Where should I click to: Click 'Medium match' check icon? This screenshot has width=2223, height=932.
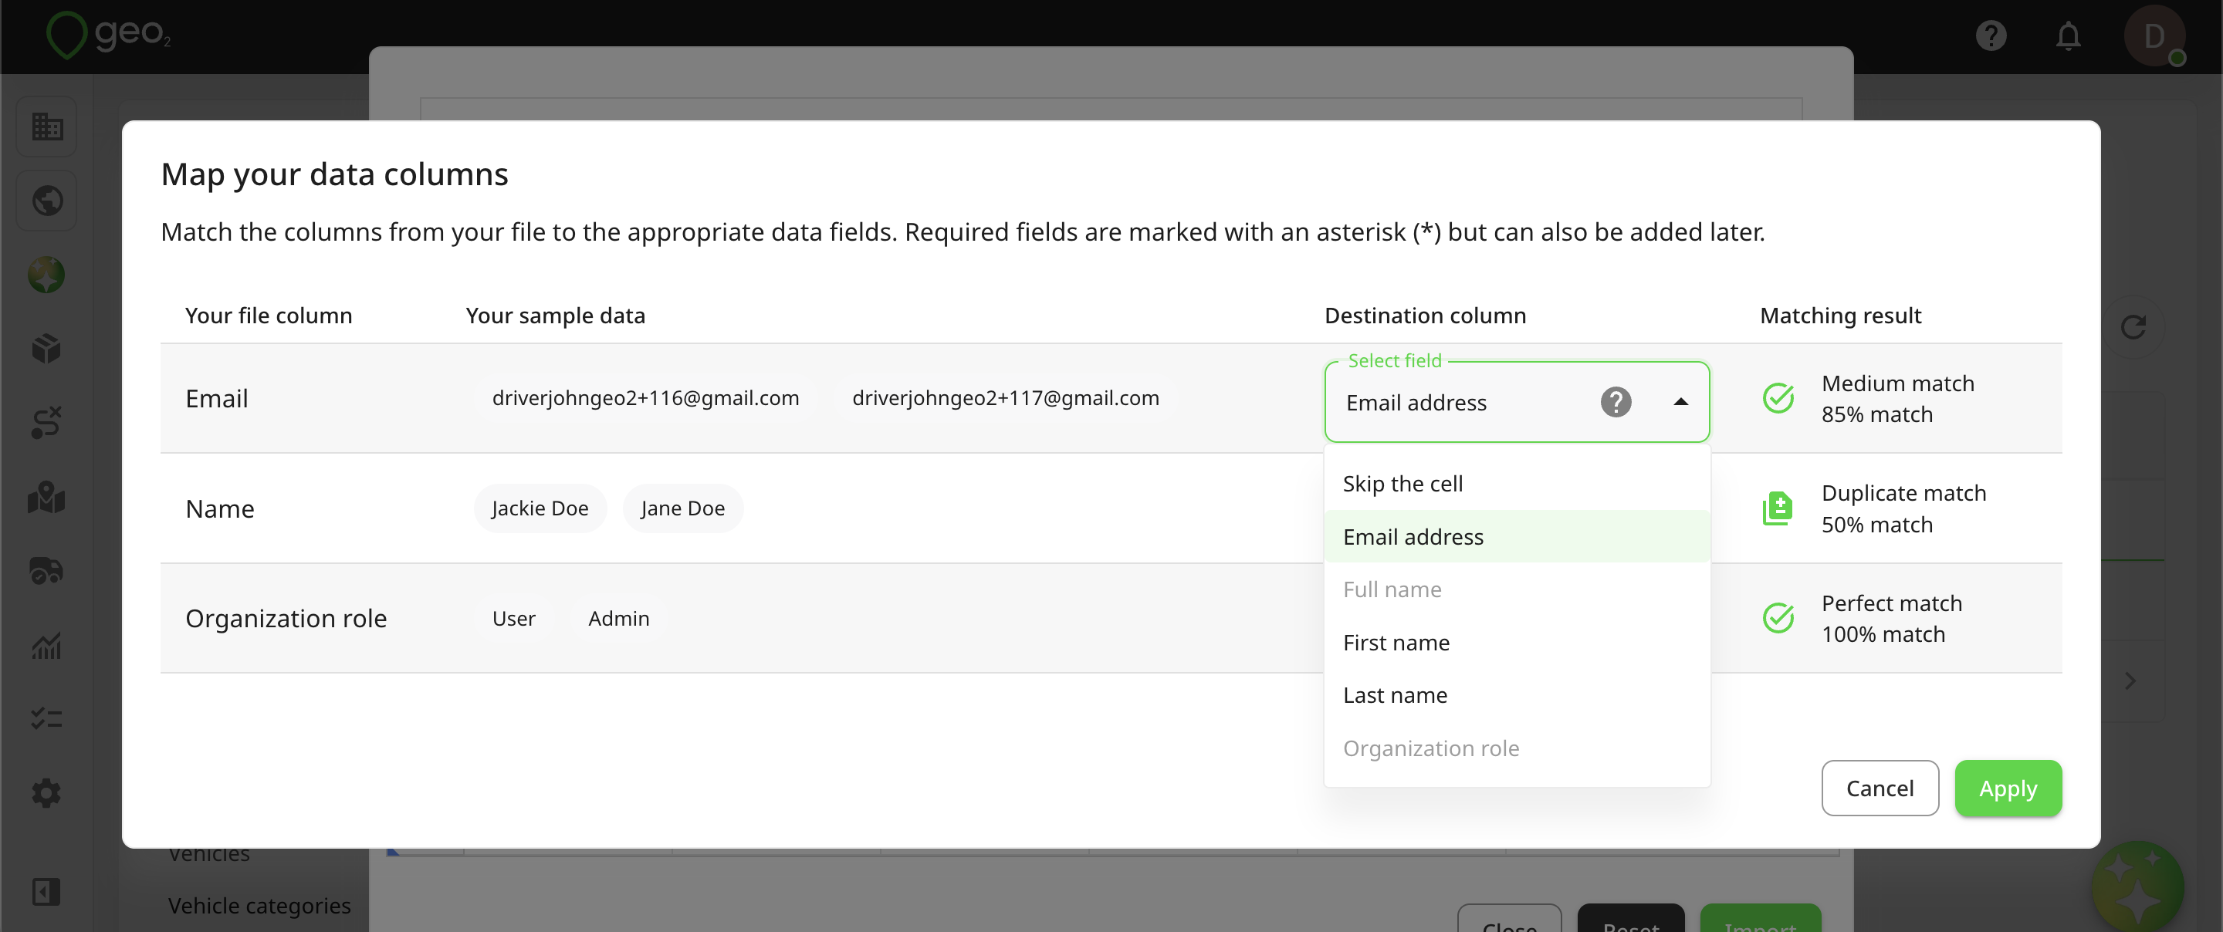point(1778,399)
